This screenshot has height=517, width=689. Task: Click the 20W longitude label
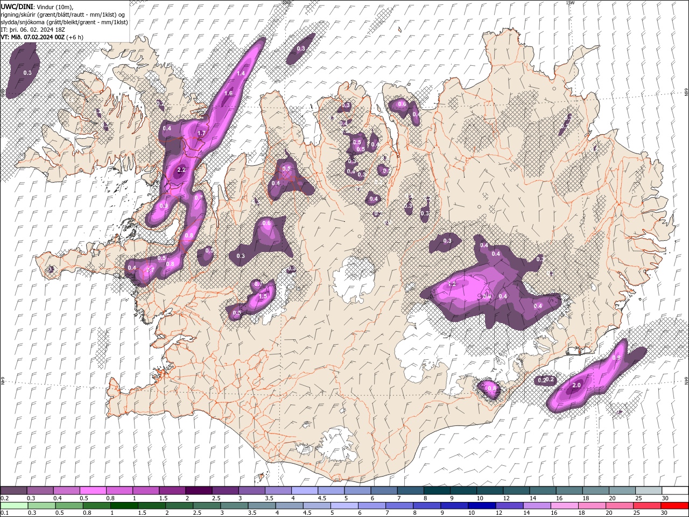pyautogui.click(x=286, y=3)
